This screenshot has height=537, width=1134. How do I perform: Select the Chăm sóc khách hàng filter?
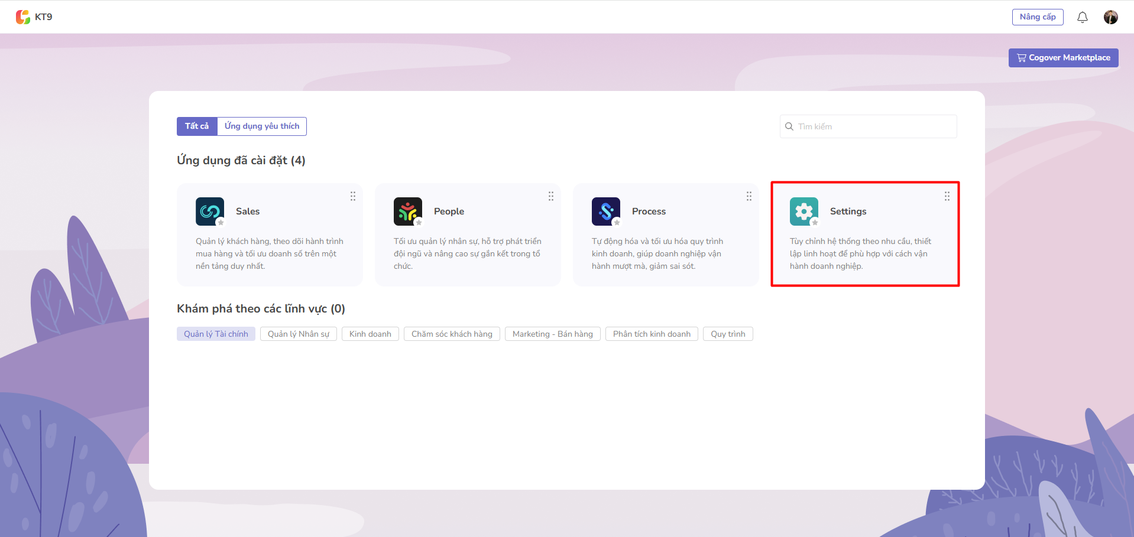[452, 334]
